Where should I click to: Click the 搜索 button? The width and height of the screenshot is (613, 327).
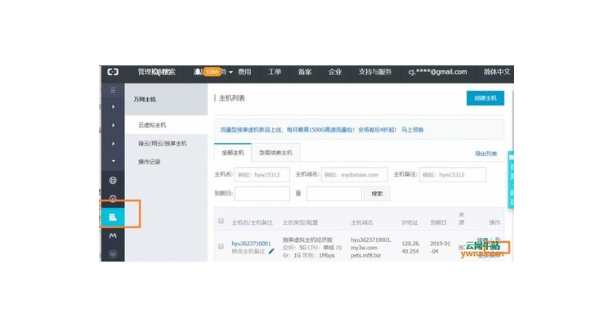click(377, 194)
